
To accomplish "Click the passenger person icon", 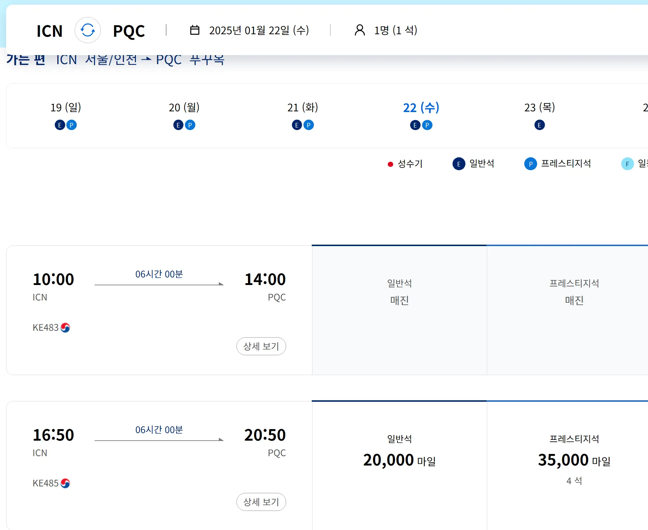I will point(360,30).
